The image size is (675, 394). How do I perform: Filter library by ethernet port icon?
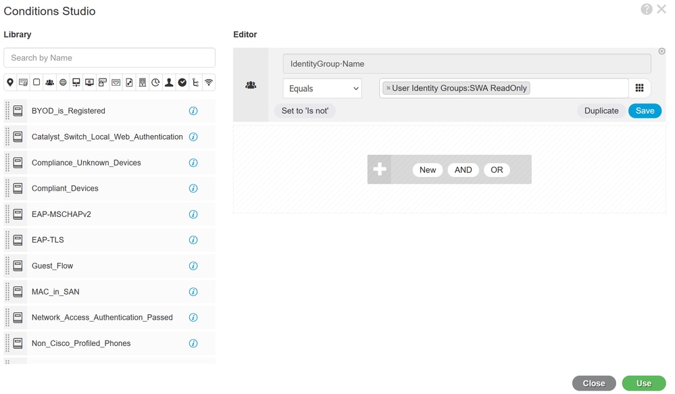click(116, 82)
